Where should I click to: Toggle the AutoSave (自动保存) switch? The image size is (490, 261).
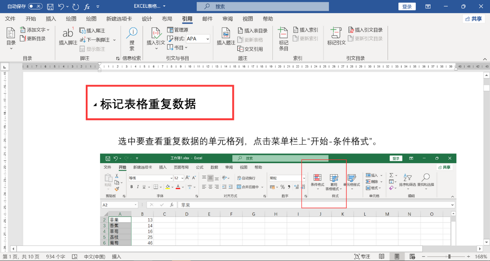point(35,7)
